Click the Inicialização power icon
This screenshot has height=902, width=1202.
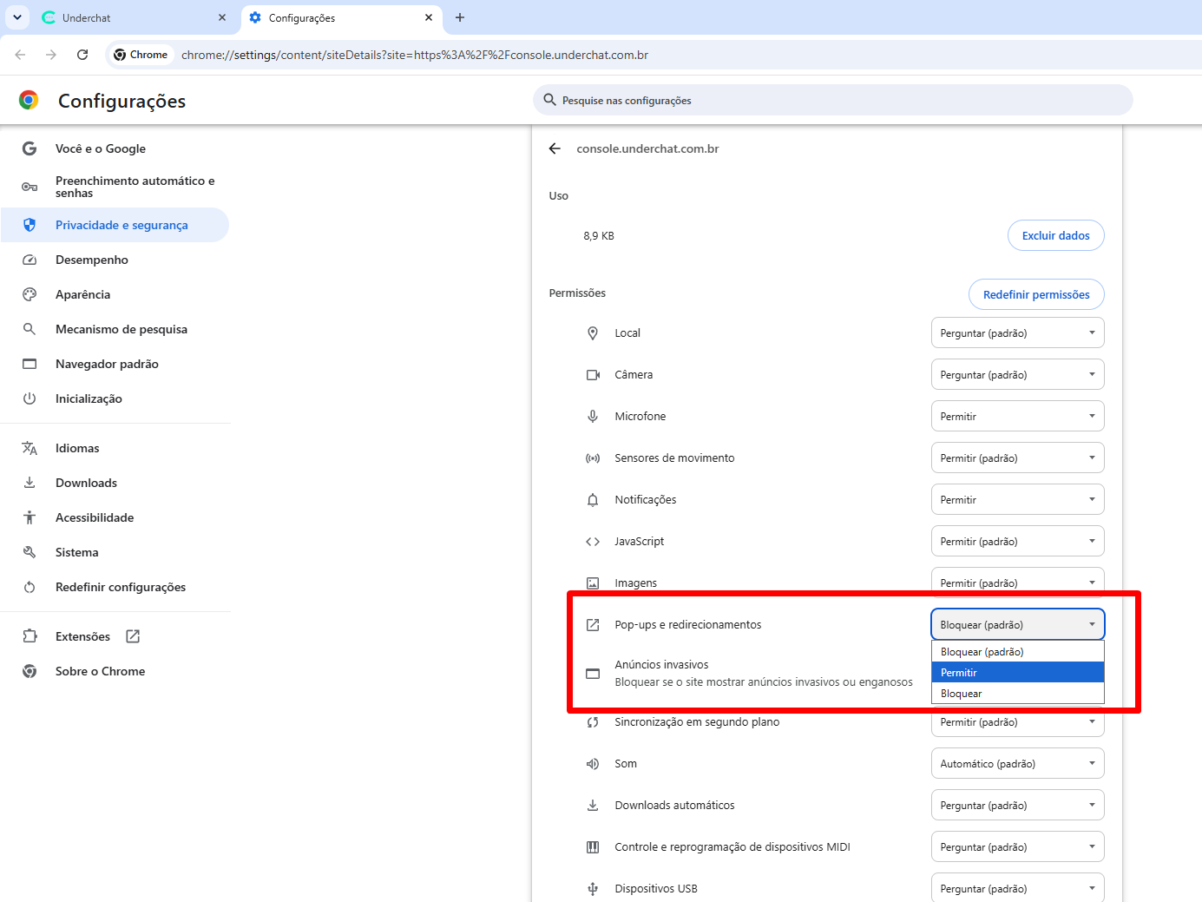[30, 398]
